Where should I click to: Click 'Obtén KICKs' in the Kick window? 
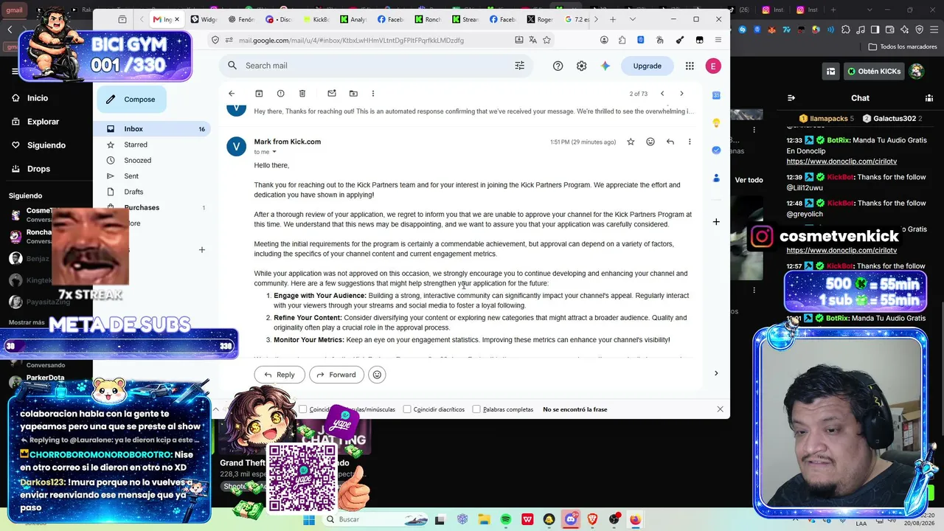coord(874,72)
